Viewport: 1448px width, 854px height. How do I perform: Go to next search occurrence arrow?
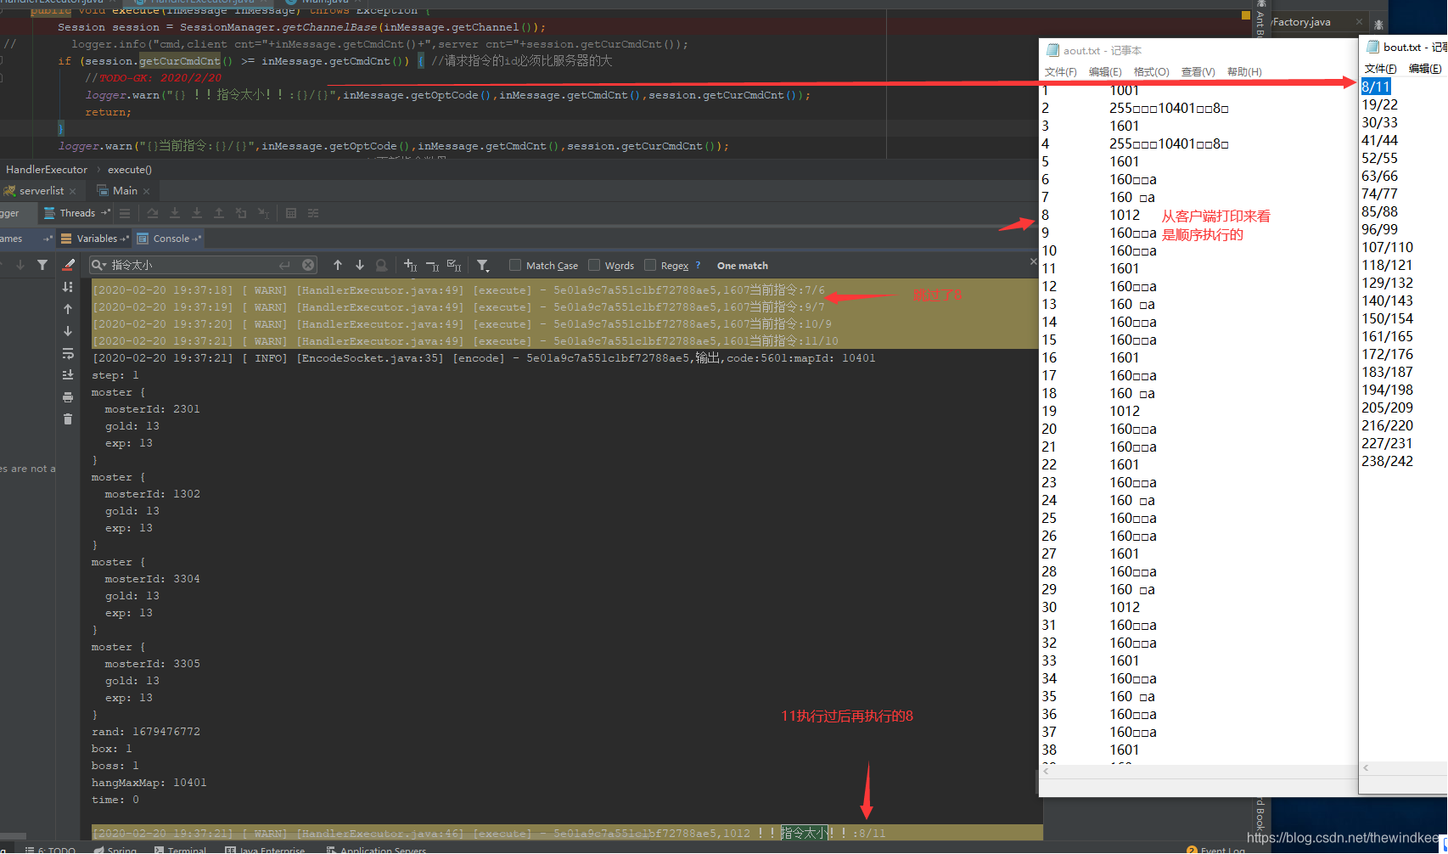[x=360, y=265]
